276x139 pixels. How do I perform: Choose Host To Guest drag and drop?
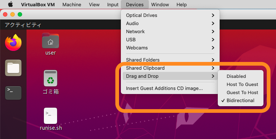(x=241, y=84)
